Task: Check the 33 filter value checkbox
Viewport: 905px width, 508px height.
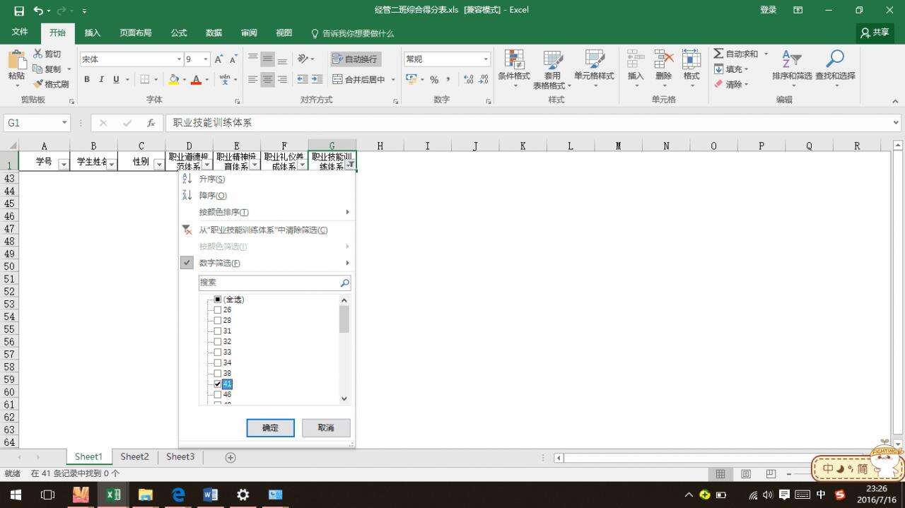Action: point(218,352)
